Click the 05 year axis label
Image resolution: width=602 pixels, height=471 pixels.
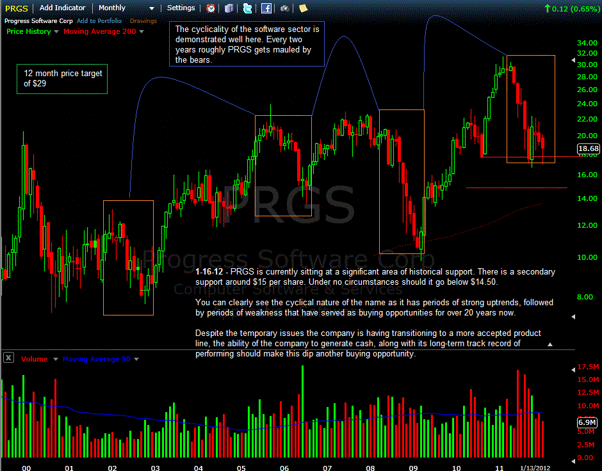241,468
